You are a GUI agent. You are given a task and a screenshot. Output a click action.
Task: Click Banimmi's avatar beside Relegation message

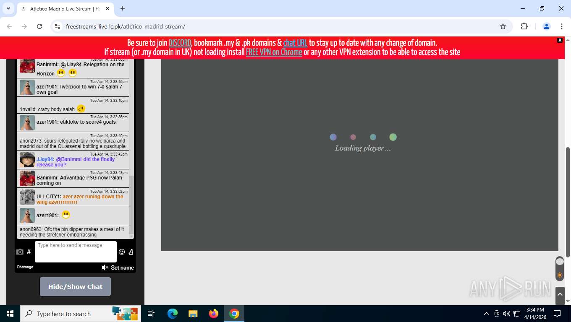click(x=27, y=66)
